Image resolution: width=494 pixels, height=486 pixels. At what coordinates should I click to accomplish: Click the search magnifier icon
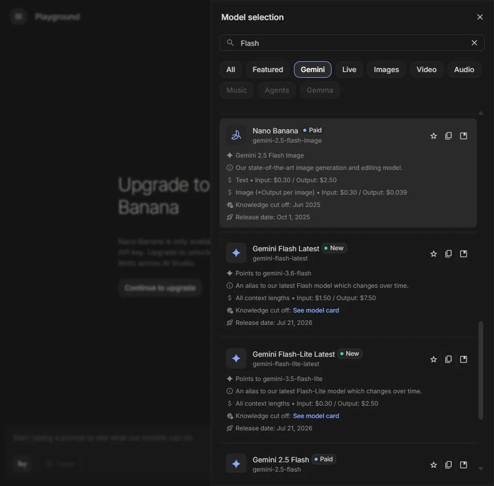[230, 43]
